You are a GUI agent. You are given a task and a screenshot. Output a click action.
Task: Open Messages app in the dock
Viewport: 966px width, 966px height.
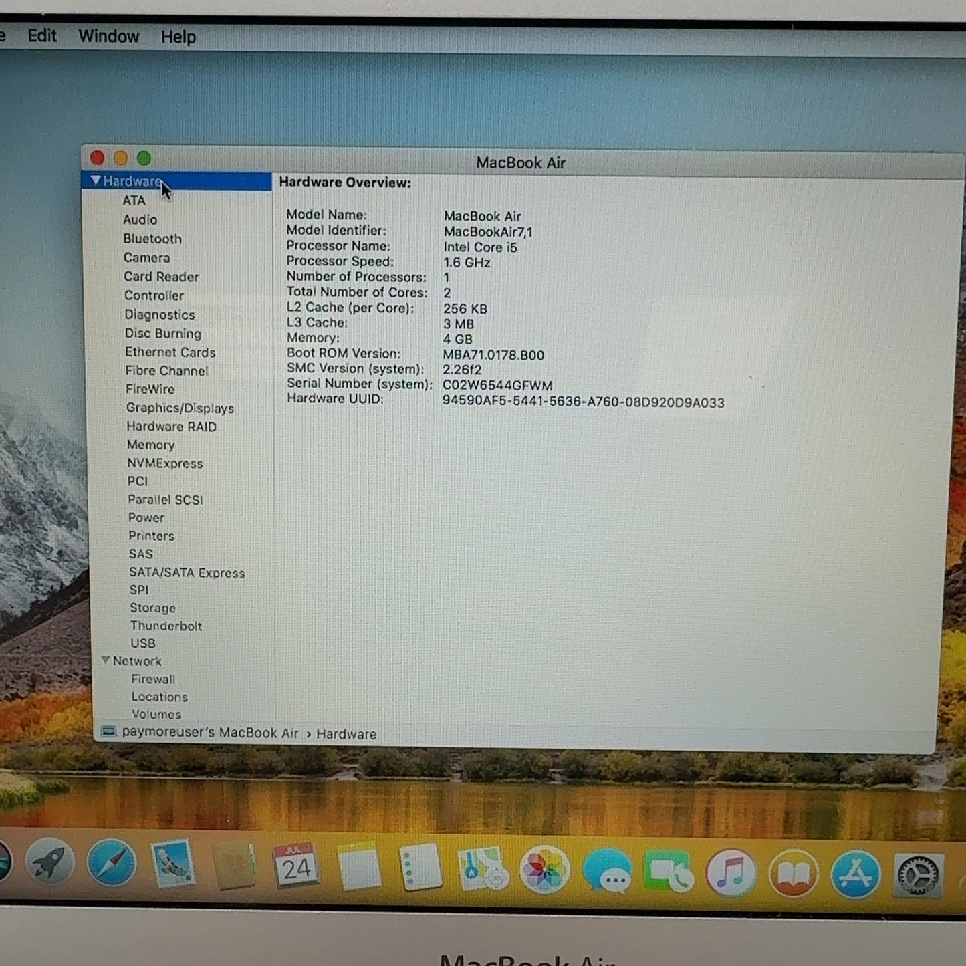pyautogui.click(x=606, y=871)
